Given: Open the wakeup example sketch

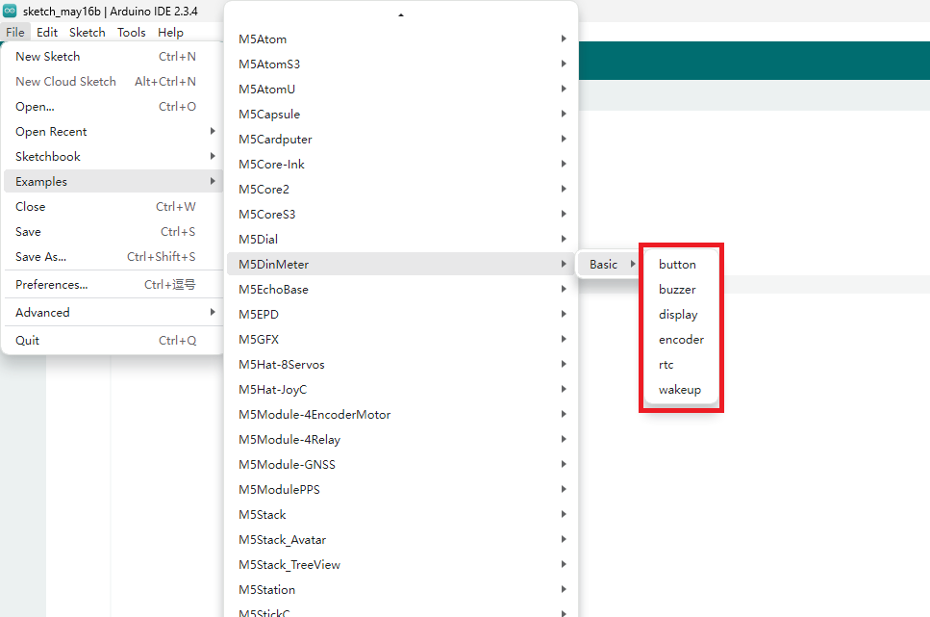Looking at the screenshot, I should coord(681,389).
